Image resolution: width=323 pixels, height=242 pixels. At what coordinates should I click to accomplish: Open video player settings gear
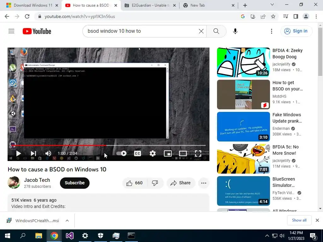pos(152,153)
